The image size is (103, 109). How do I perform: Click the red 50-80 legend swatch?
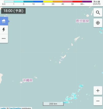[77, 2]
